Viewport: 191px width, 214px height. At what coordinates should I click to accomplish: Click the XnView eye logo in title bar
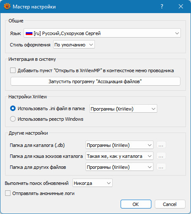[x=7, y=6]
